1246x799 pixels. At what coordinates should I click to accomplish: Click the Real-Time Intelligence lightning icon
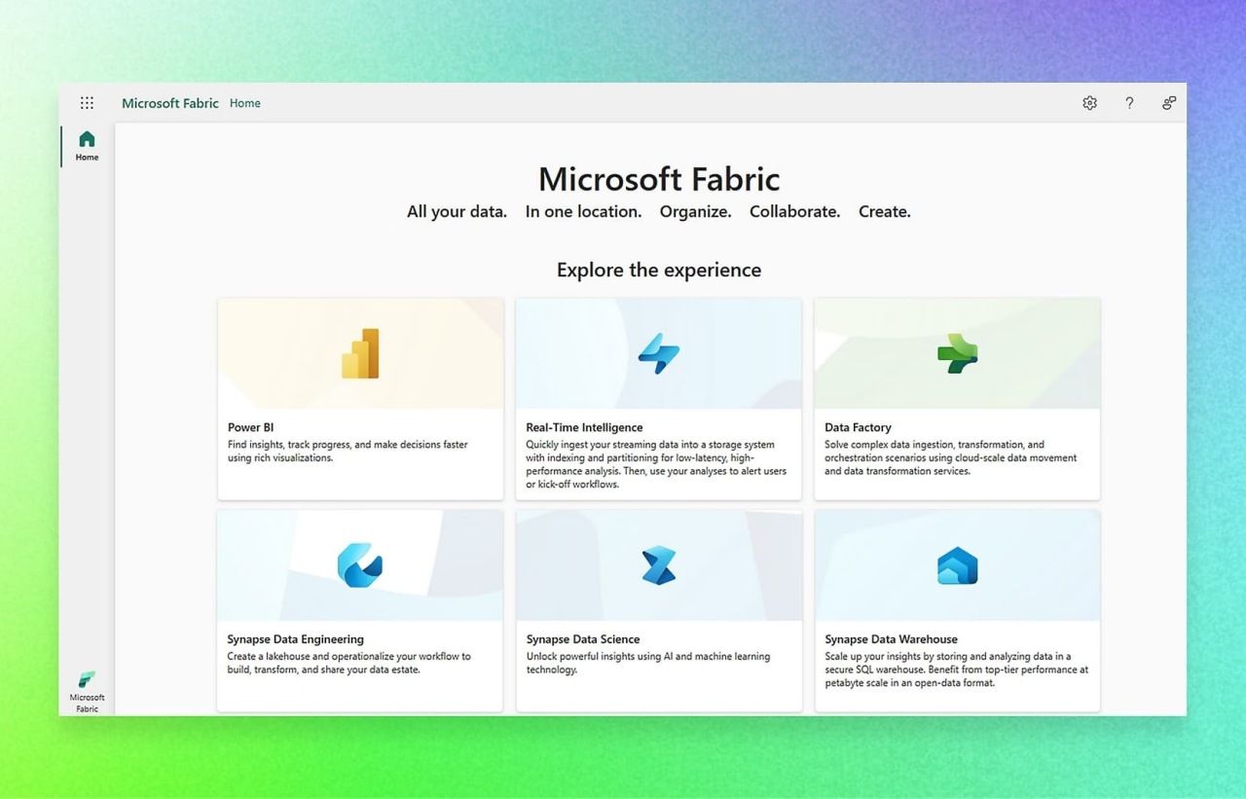(x=659, y=352)
